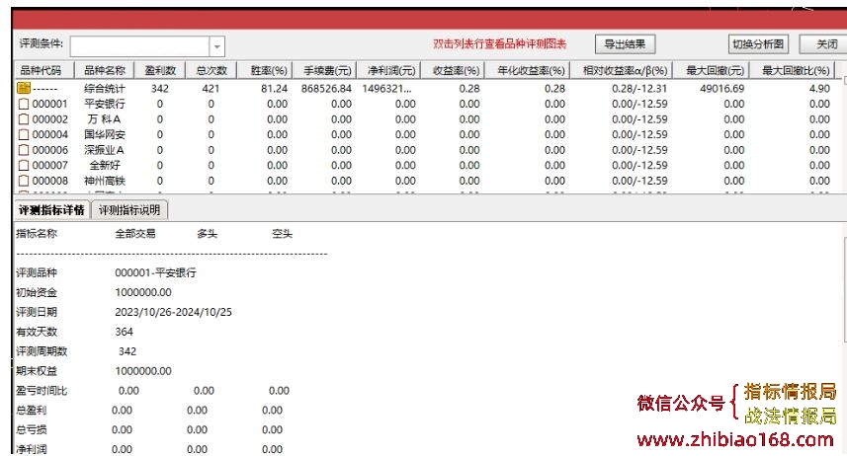Click the document icon for 000001

click(24, 104)
